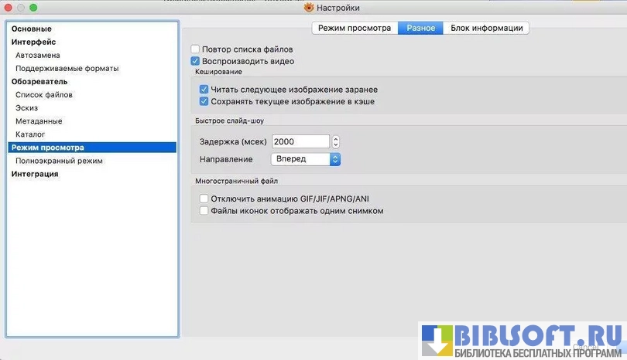Viewport: 627px width, 360px height.
Task: Toggle Сохранять текущее изображение в кэше
Action: [204, 101]
